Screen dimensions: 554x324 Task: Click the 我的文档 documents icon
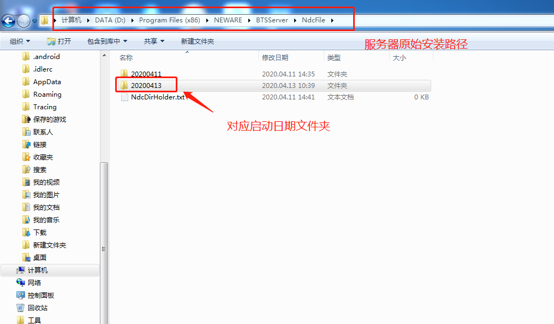(x=26, y=207)
